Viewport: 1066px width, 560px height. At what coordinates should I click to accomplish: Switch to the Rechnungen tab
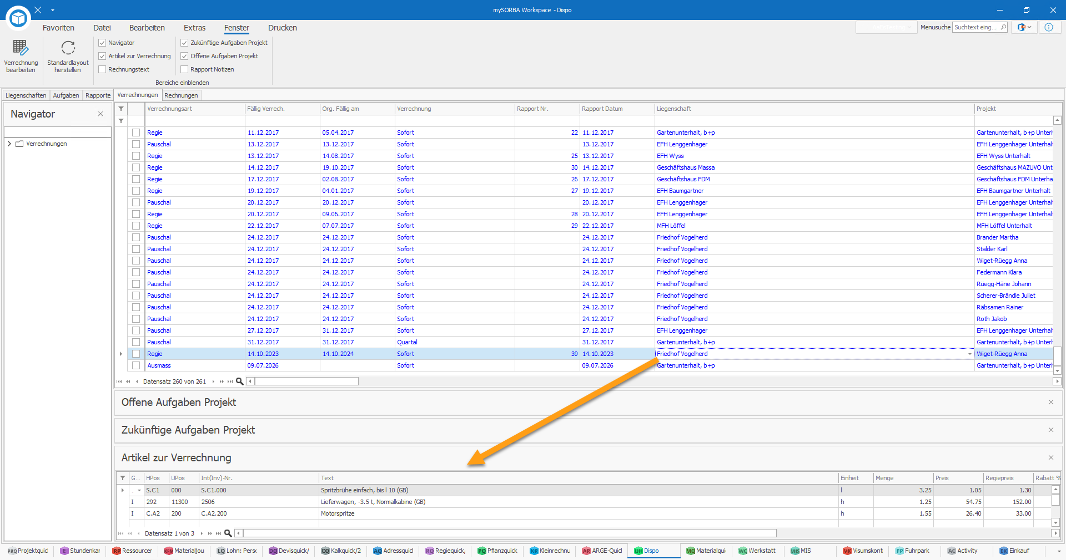click(181, 95)
